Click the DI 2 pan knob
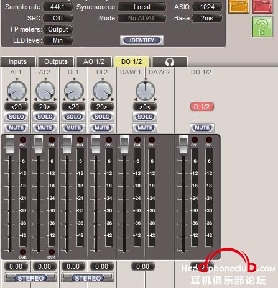The height and width of the screenshot is (288, 278). click(103, 91)
